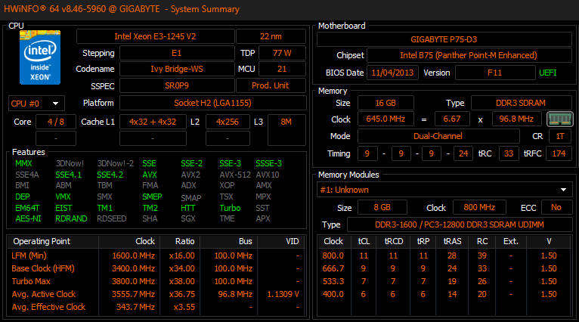Click the tRAS column header

tap(452, 241)
